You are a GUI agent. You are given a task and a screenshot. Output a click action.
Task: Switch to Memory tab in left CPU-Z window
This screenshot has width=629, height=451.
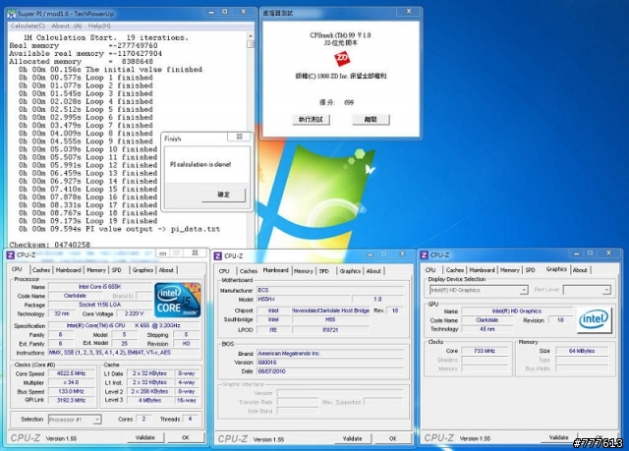coord(96,270)
